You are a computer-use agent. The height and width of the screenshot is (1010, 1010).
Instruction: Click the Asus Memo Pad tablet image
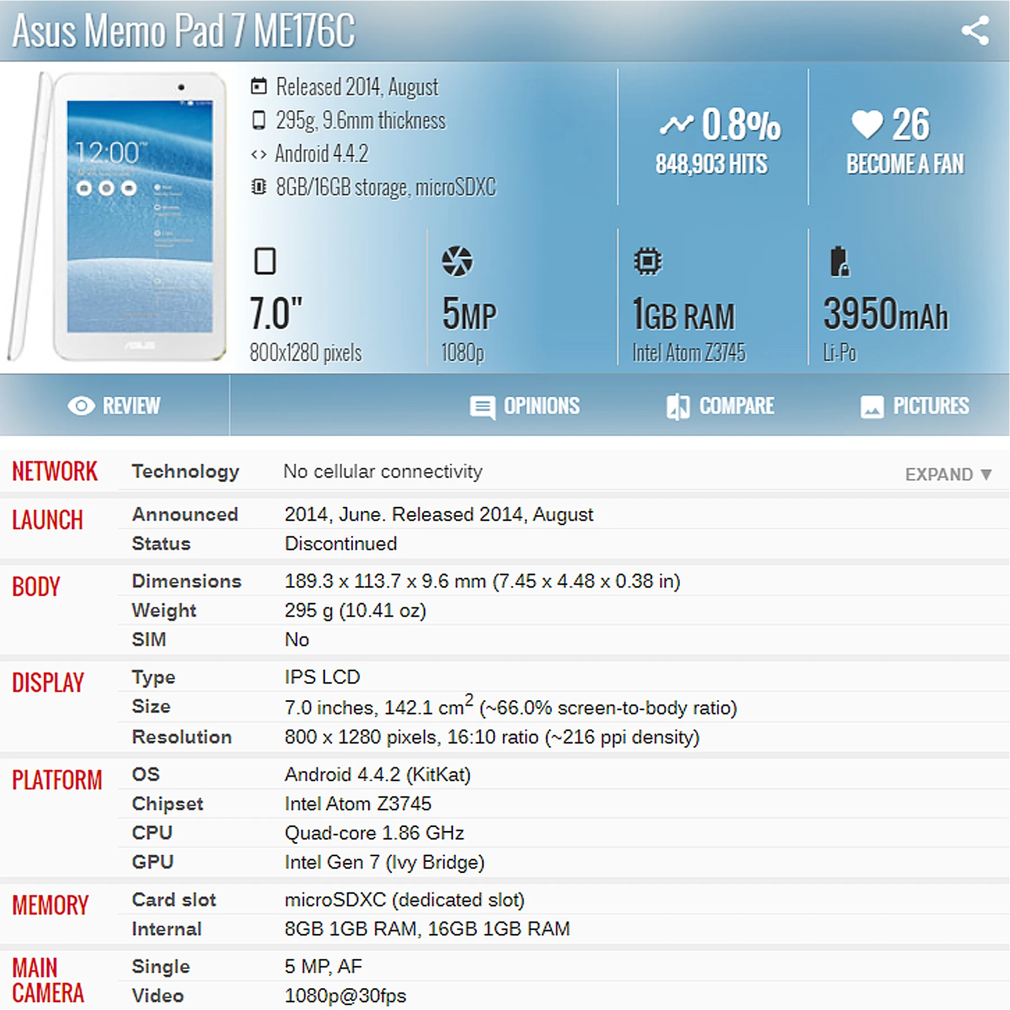118,217
